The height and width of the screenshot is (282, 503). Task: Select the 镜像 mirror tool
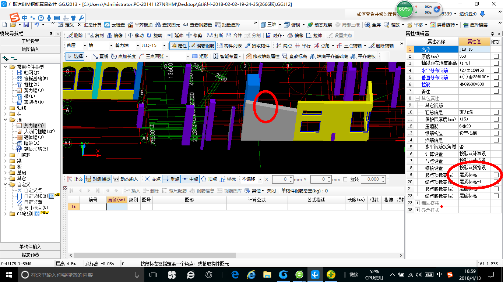click(x=115, y=36)
